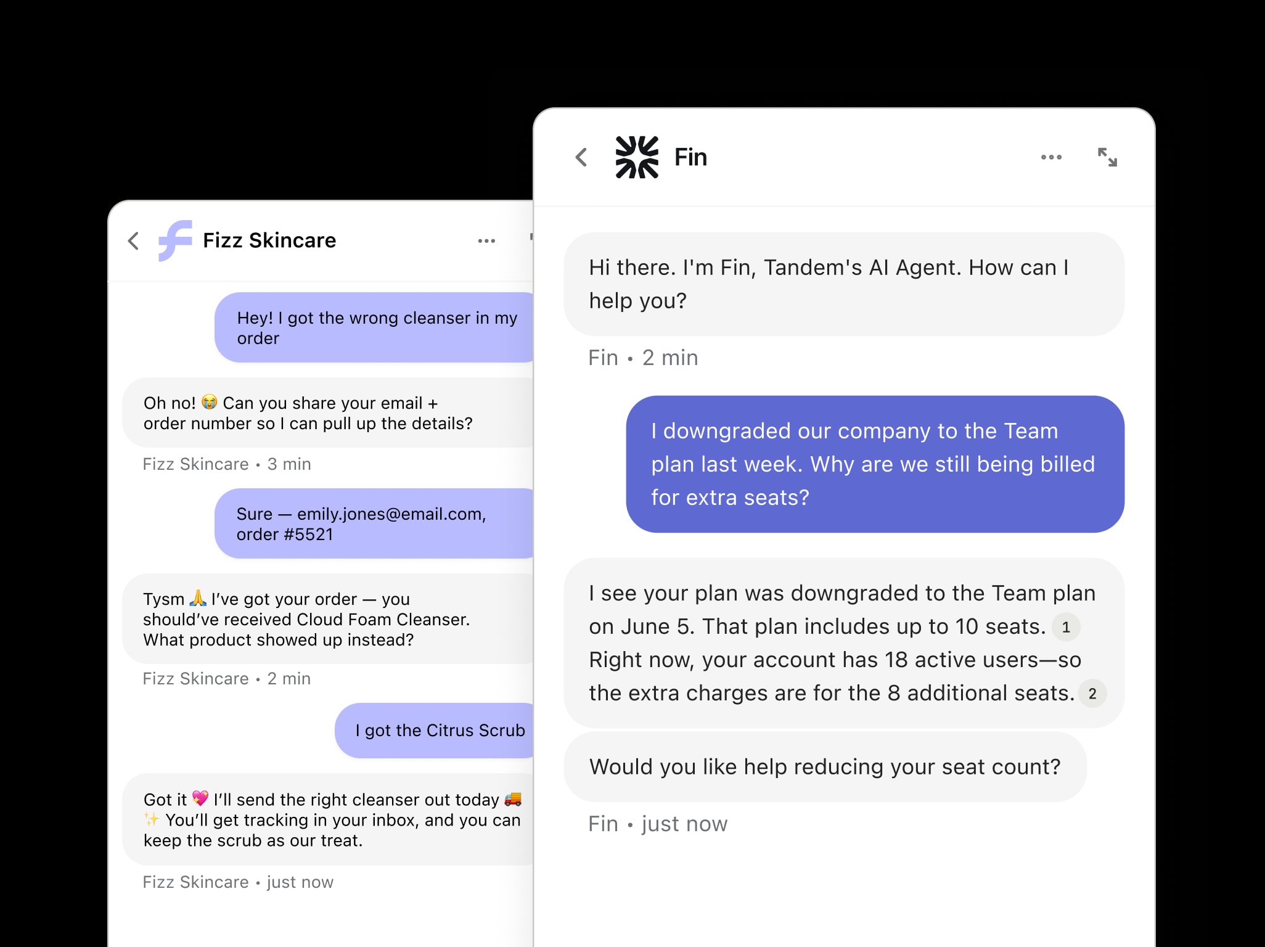This screenshot has height=947, width=1265.
Task: Click the message asking about extra seat billing
Action: pos(875,464)
